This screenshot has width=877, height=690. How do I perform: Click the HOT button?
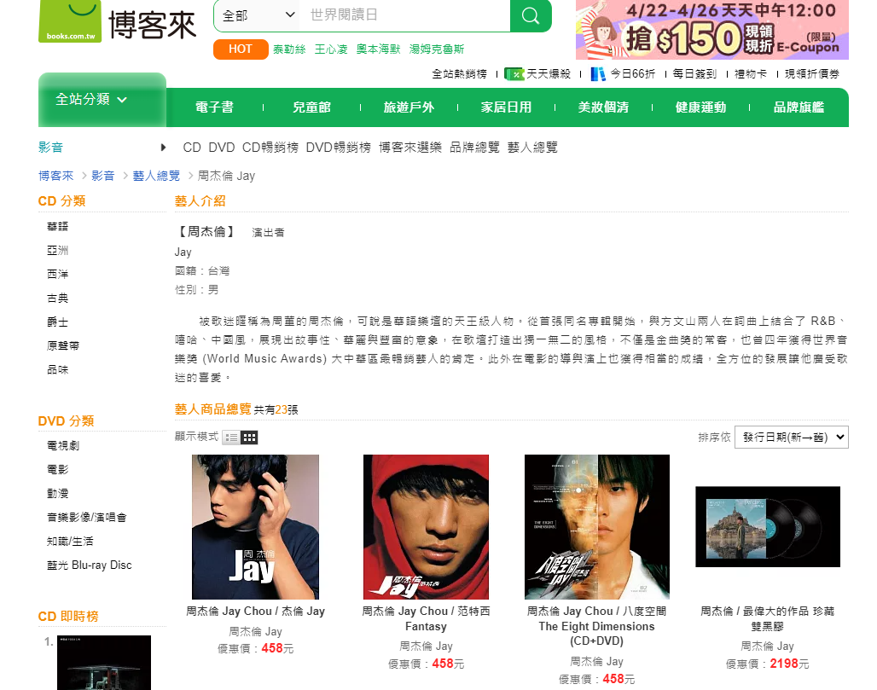(x=241, y=49)
